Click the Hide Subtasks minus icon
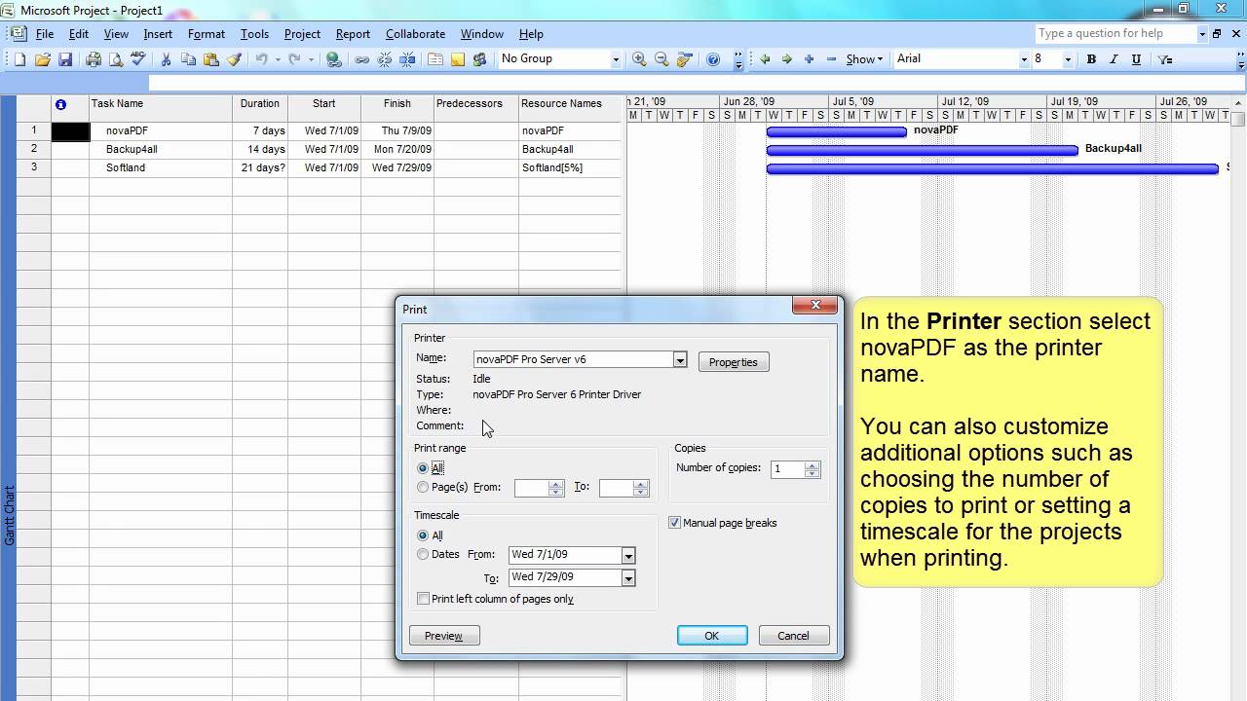Viewport: 1247px width, 701px height. pos(831,59)
